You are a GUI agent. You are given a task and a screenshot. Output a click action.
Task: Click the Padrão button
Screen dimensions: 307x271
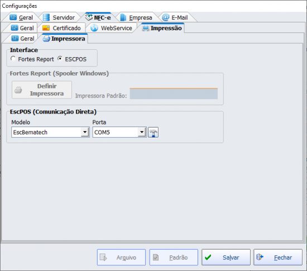(x=174, y=257)
